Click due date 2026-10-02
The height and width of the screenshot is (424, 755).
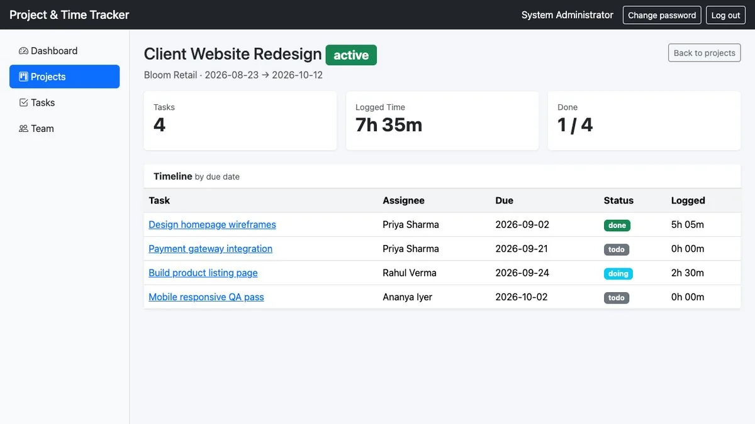(x=522, y=297)
